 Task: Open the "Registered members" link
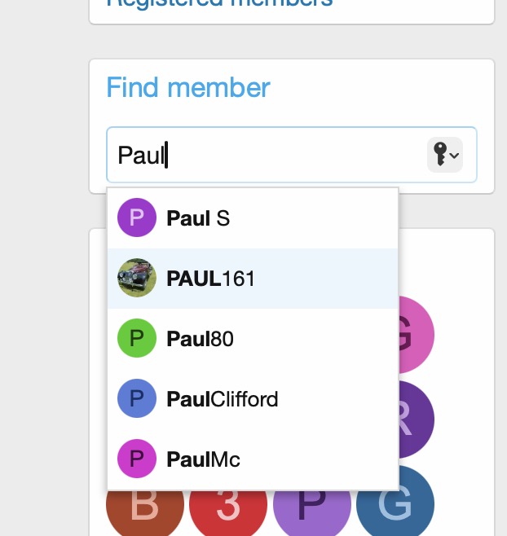tap(220, 2)
